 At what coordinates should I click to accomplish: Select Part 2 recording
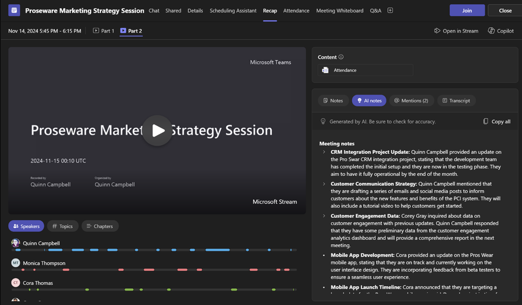pyautogui.click(x=131, y=31)
